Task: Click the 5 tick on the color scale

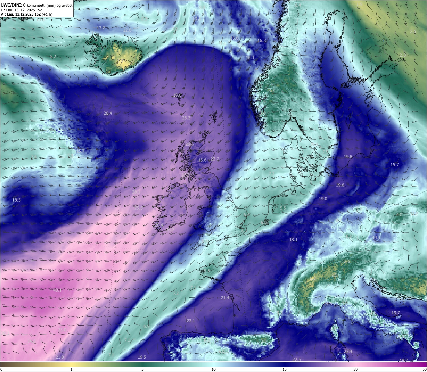Action: click(142, 369)
